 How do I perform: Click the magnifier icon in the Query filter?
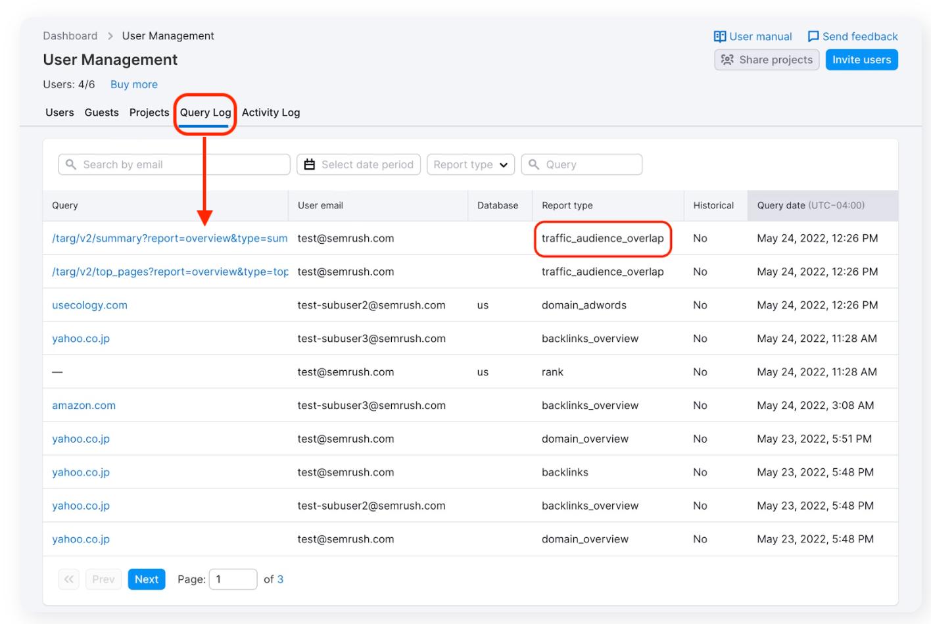click(536, 164)
